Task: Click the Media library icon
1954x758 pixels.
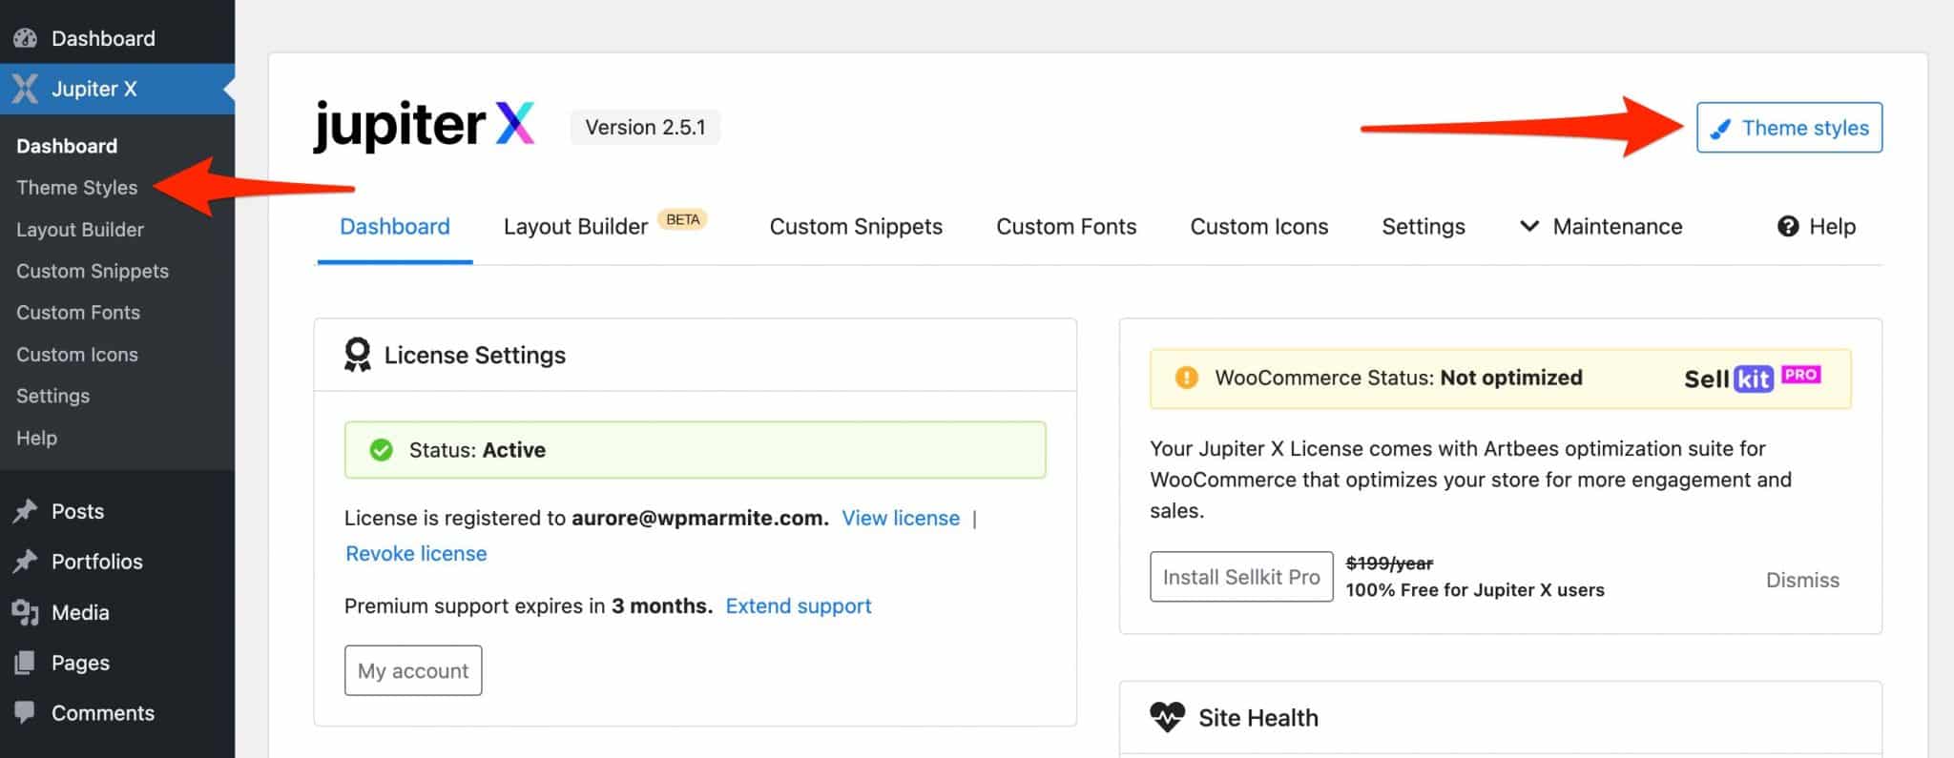Action: pos(26,612)
